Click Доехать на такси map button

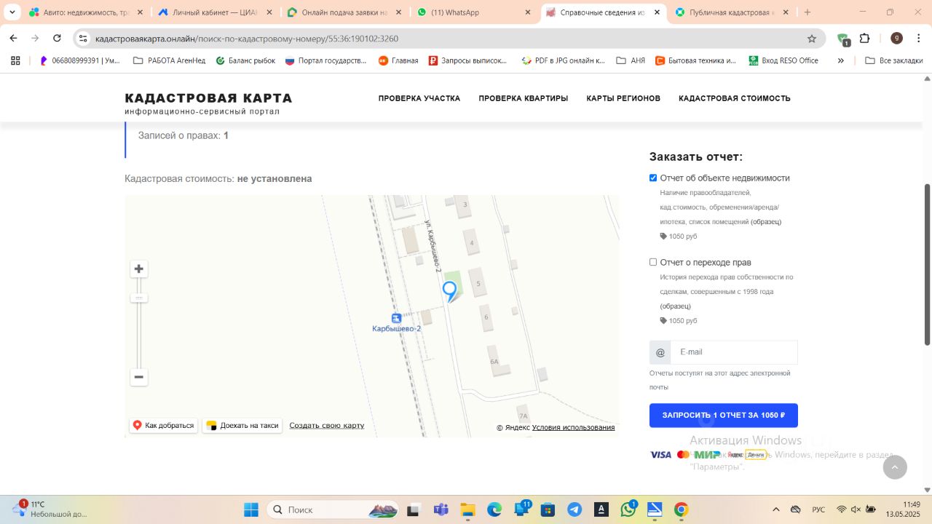point(242,426)
